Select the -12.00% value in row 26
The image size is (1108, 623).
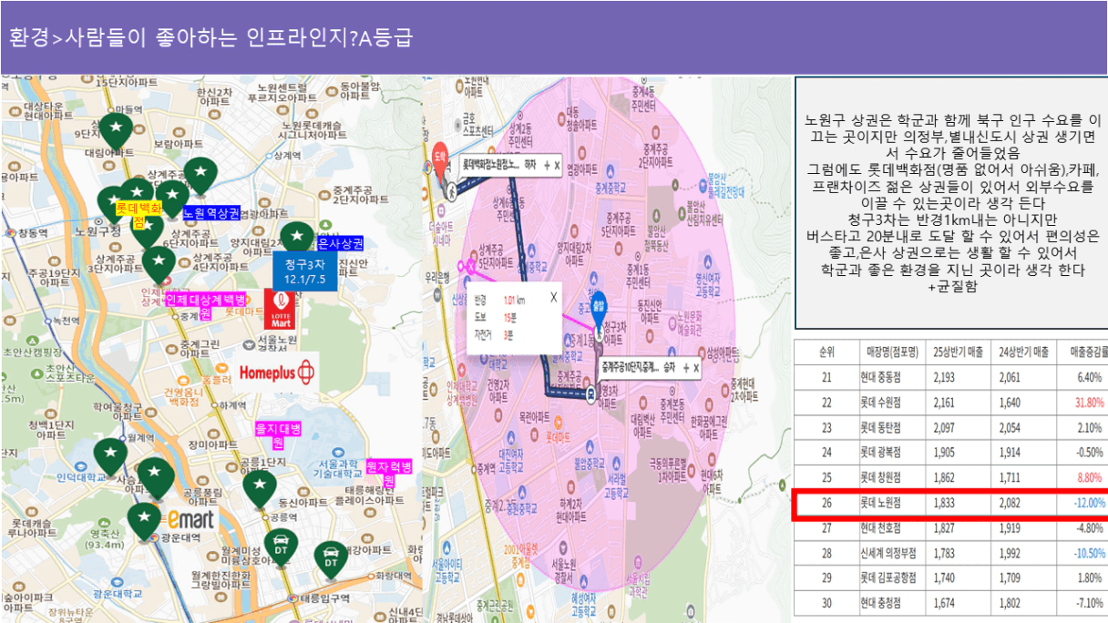point(1089,503)
